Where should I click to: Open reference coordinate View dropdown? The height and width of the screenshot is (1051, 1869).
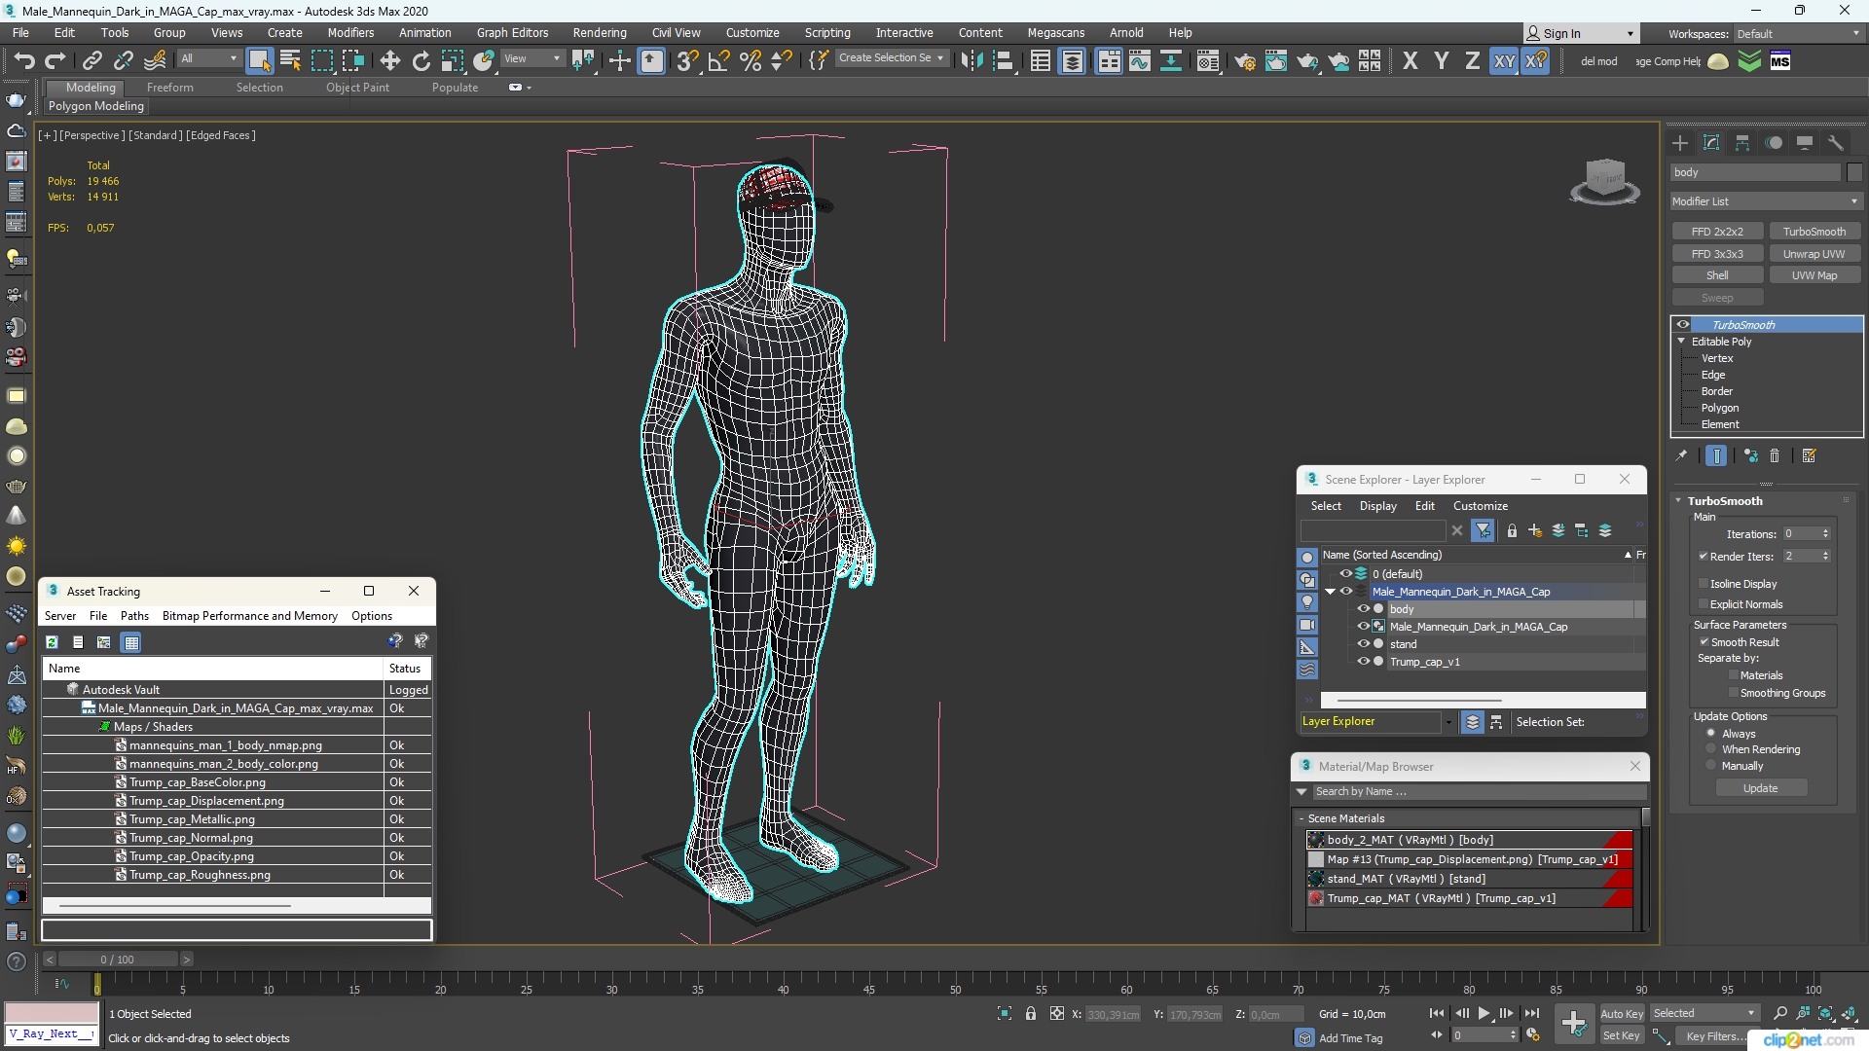[x=531, y=58]
